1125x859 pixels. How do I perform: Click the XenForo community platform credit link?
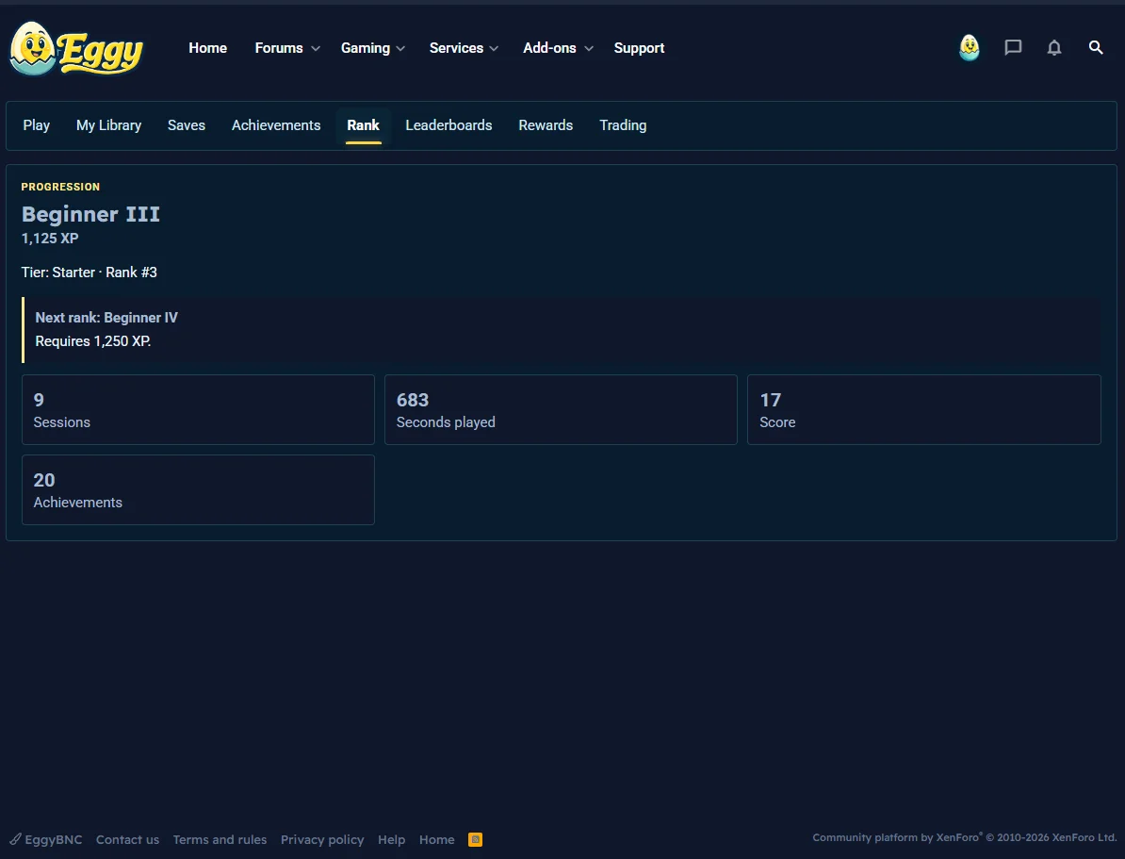coord(964,837)
